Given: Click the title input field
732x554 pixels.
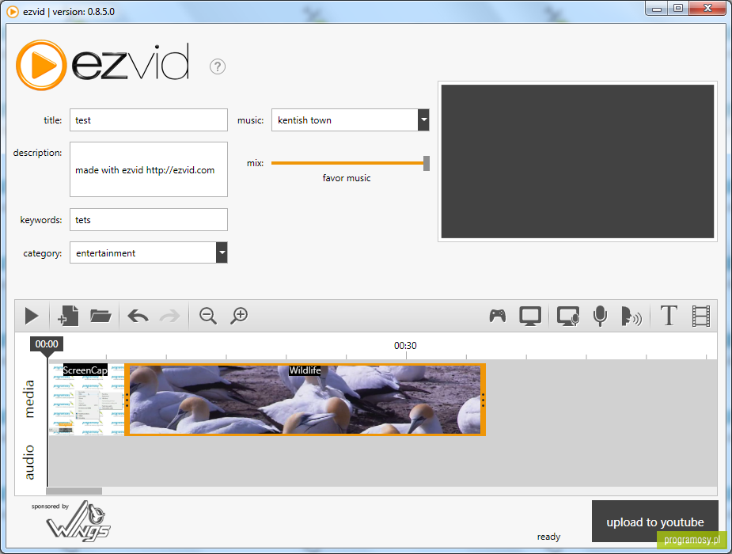Looking at the screenshot, I should [149, 120].
